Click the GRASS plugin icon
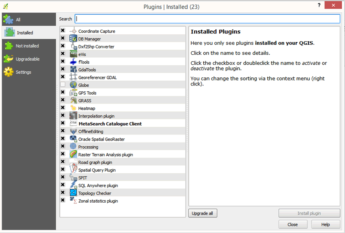This screenshot has width=345, height=233. coord(73,101)
